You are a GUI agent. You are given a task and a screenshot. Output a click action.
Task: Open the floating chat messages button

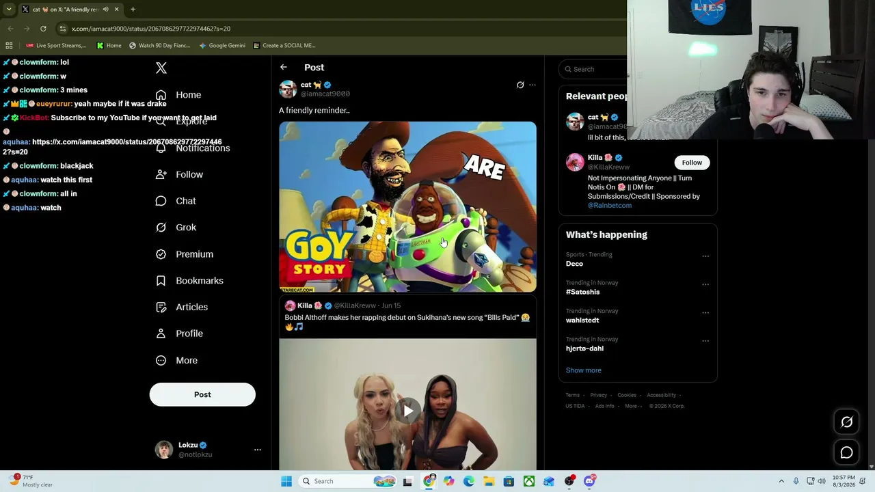click(847, 452)
